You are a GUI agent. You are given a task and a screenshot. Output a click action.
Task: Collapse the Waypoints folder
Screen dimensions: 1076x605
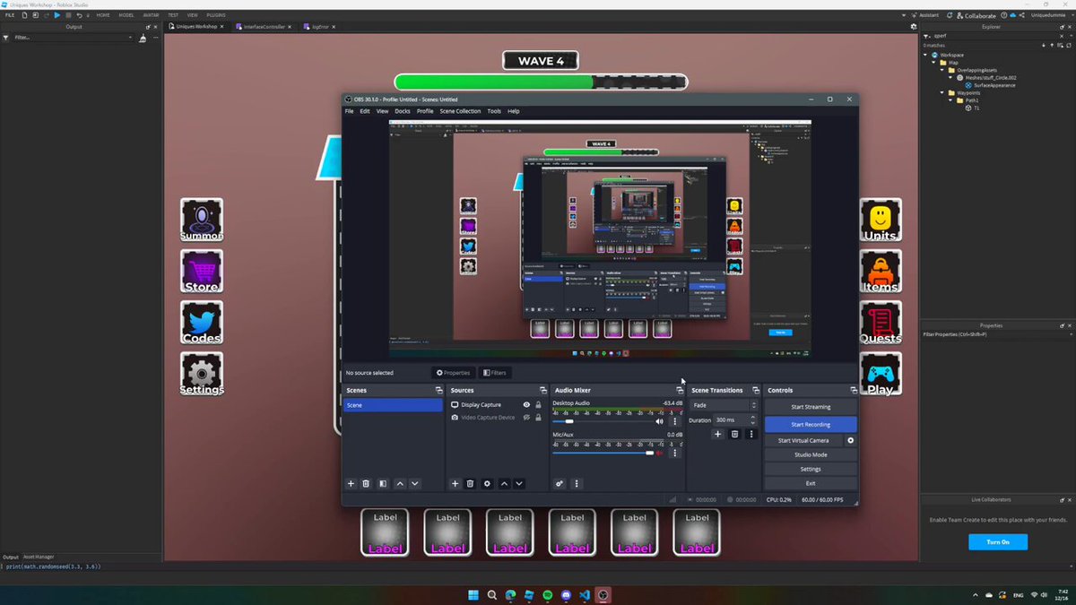click(x=941, y=92)
